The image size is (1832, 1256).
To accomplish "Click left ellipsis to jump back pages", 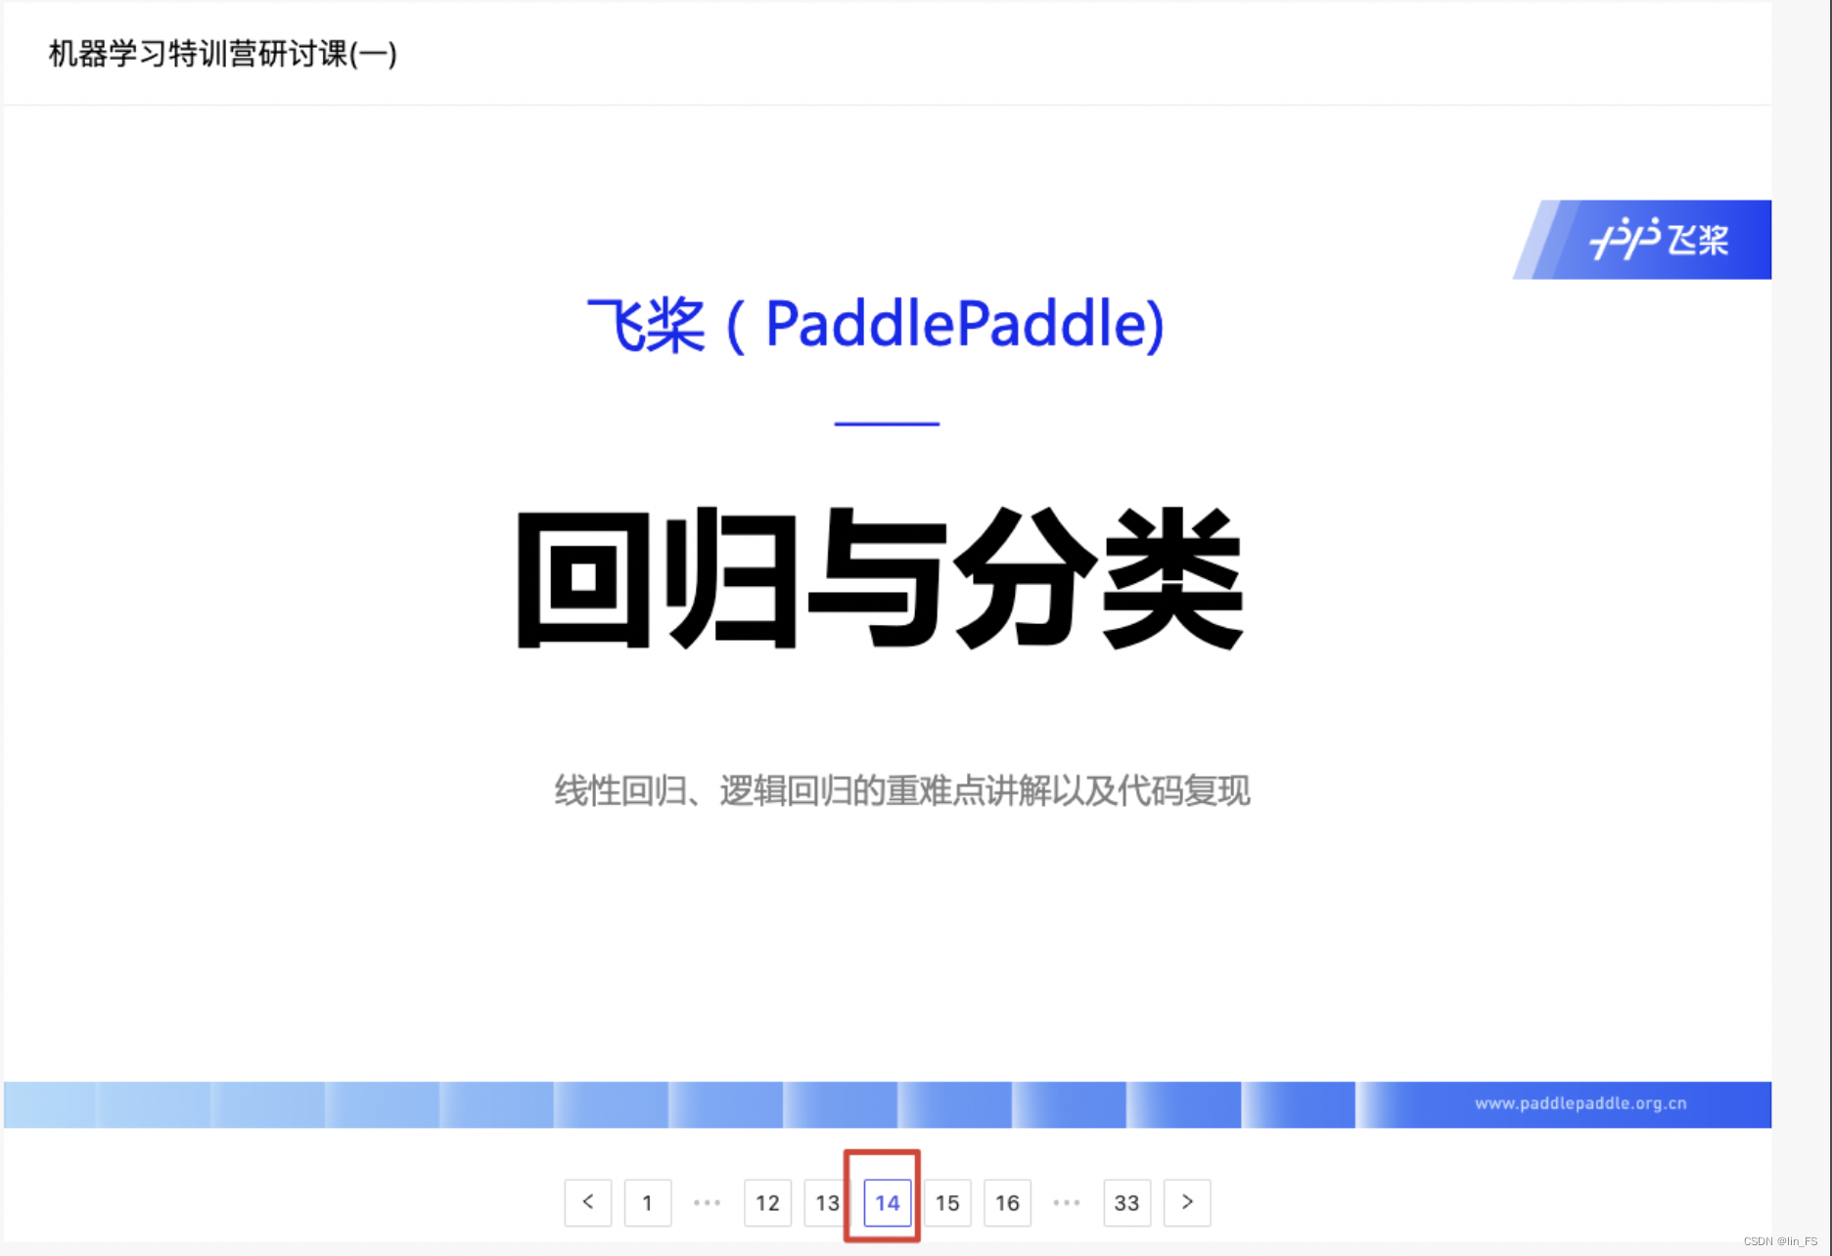I will coord(707,1202).
